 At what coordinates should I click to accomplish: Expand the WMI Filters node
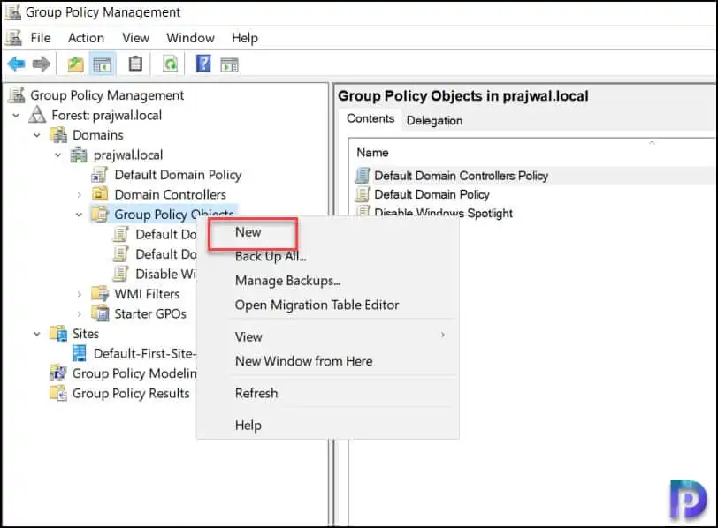(79, 294)
